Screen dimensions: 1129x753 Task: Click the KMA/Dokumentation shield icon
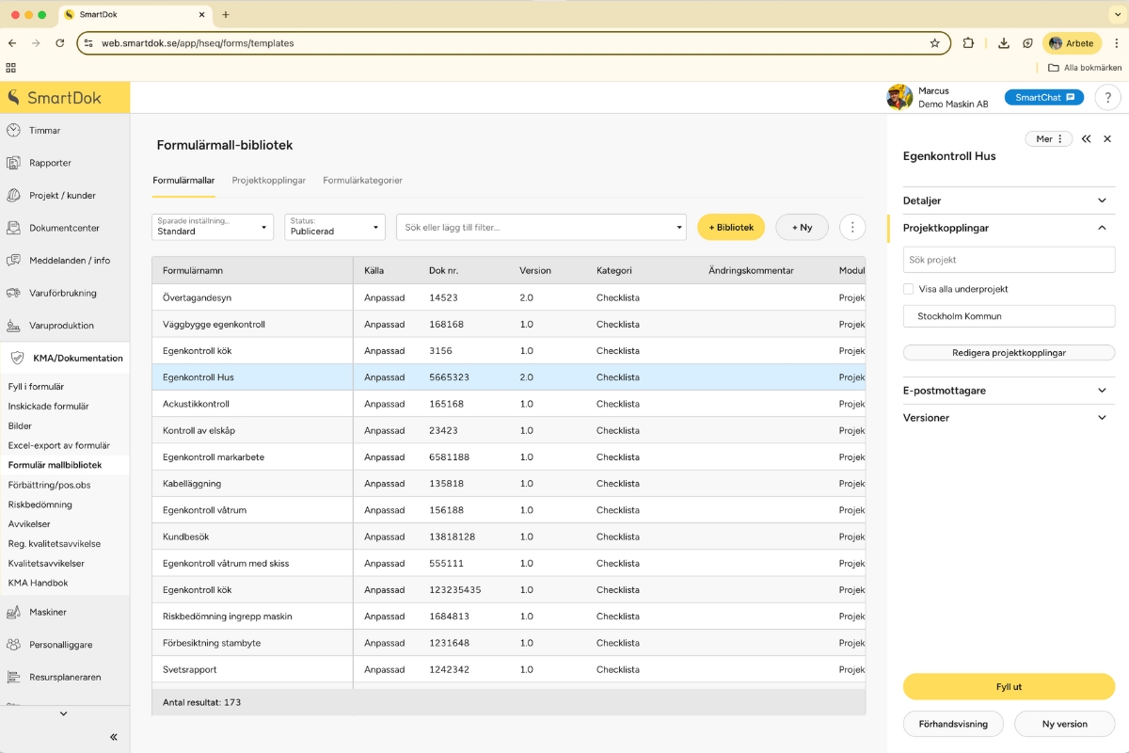(x=17, y=358)
